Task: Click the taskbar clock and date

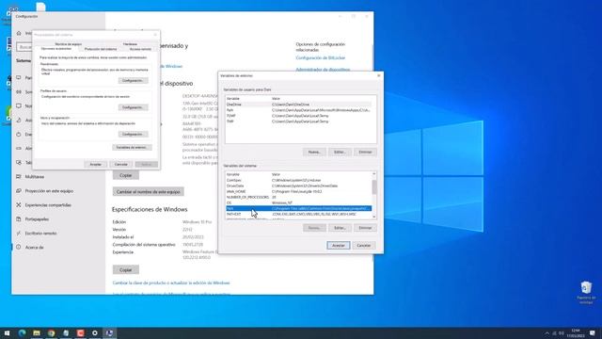Action: (x=576, y=332)
